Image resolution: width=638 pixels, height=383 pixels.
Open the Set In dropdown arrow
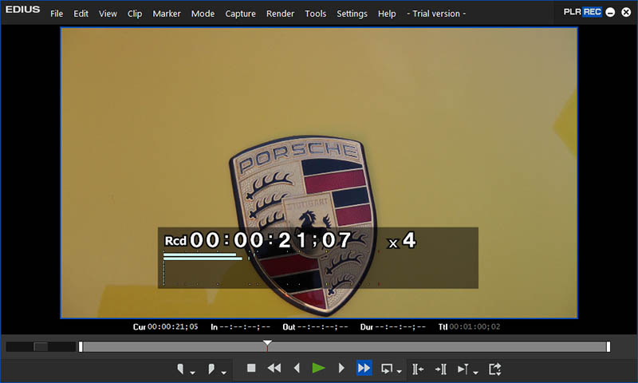(192, 372)
